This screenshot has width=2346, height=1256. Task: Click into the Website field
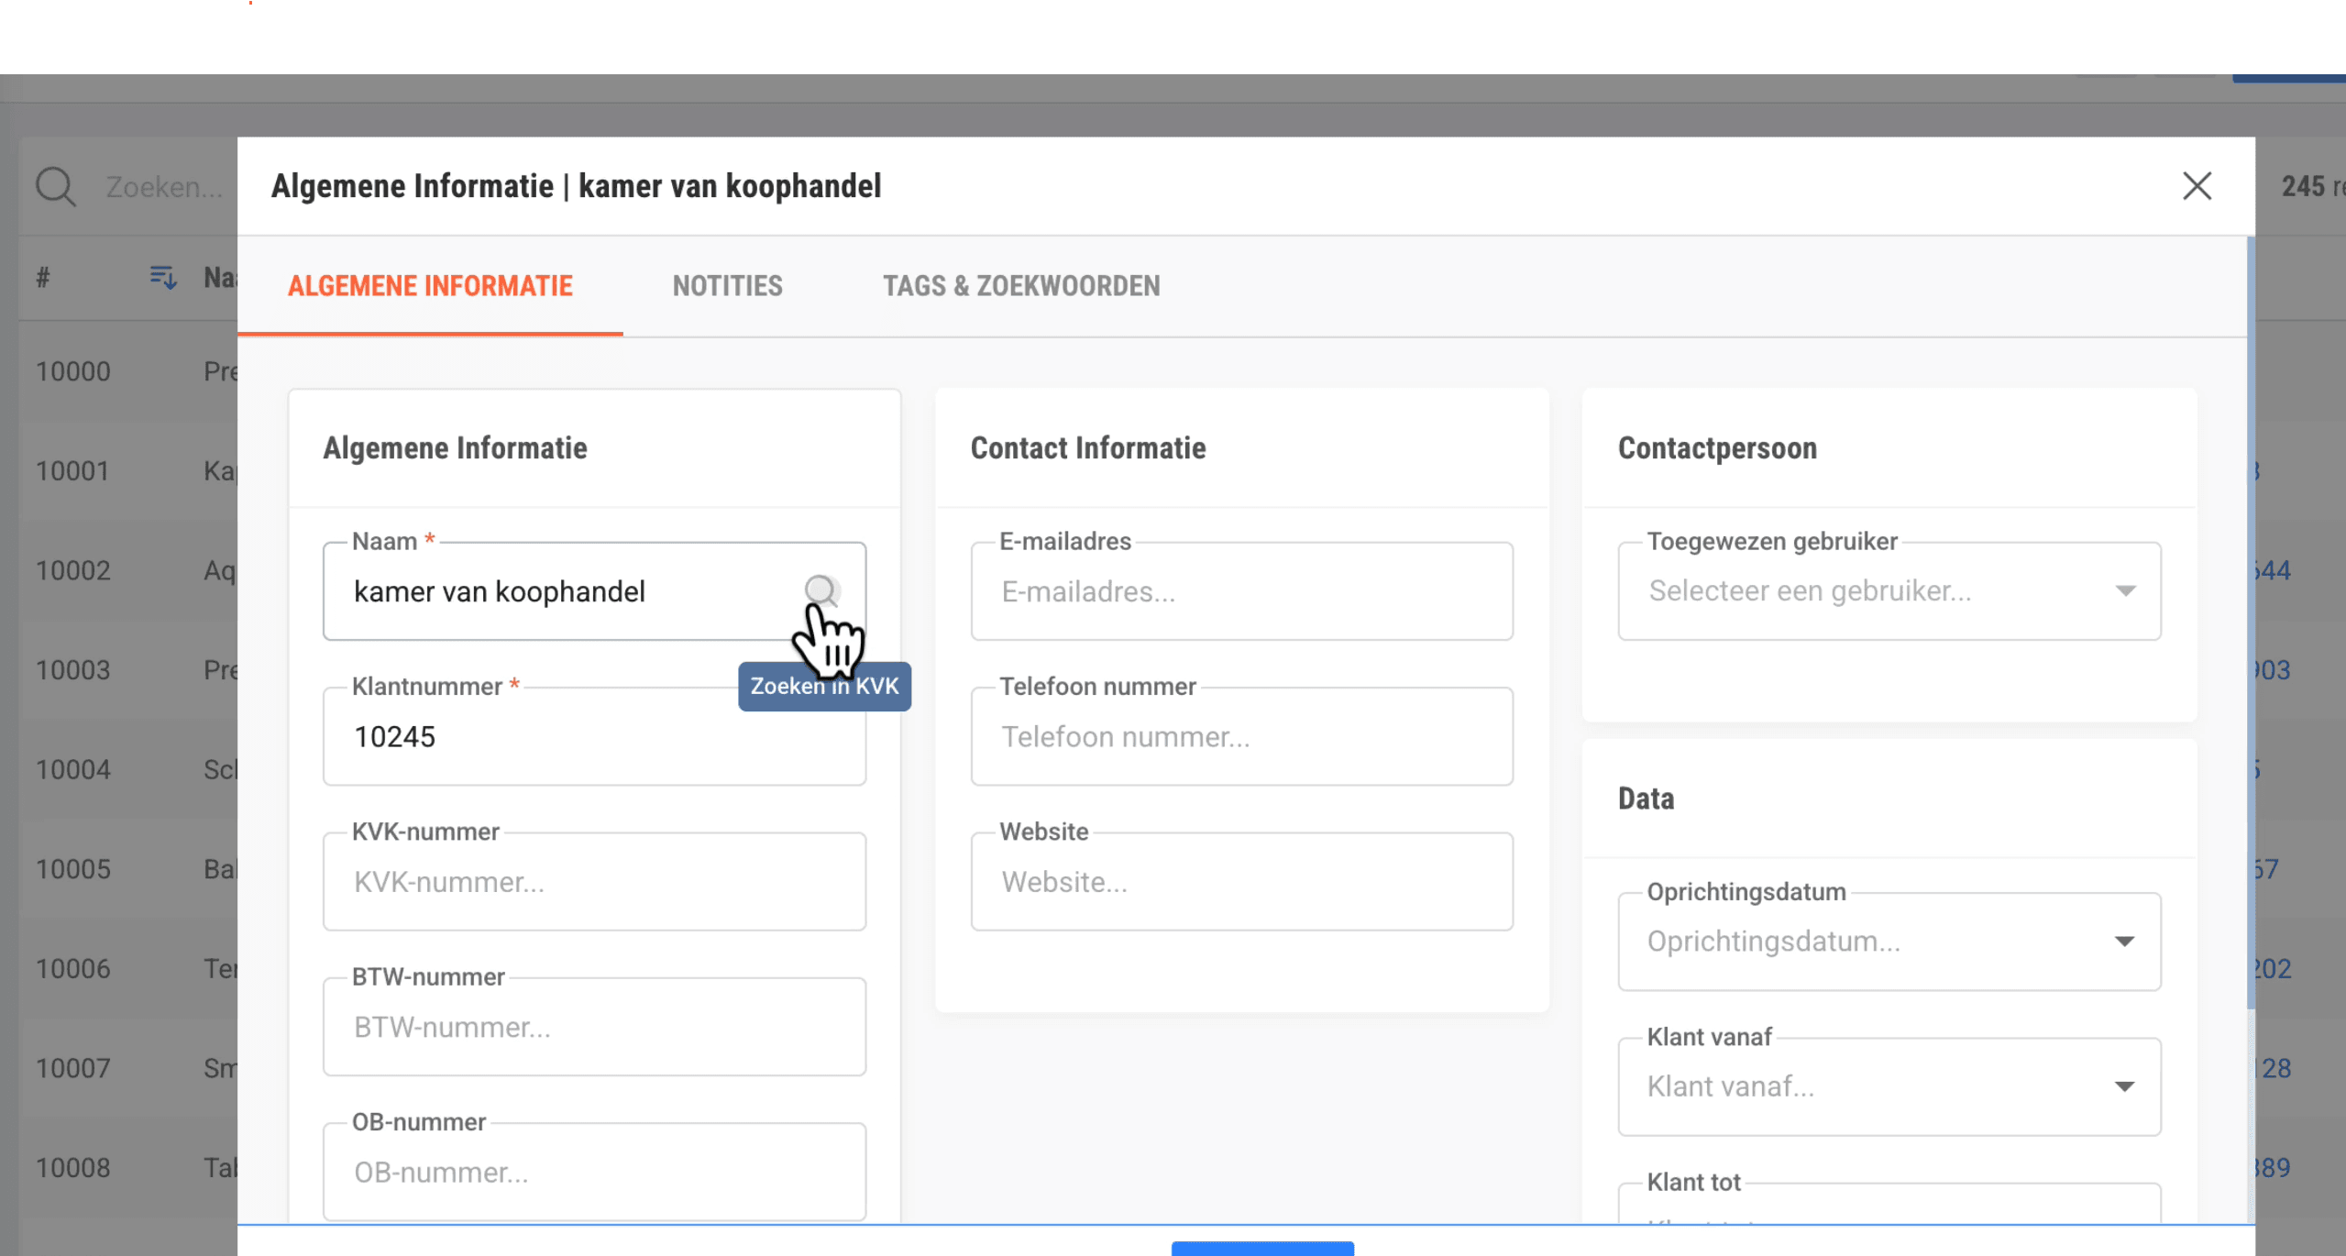pyautogui.click(x=1240, y=882)
